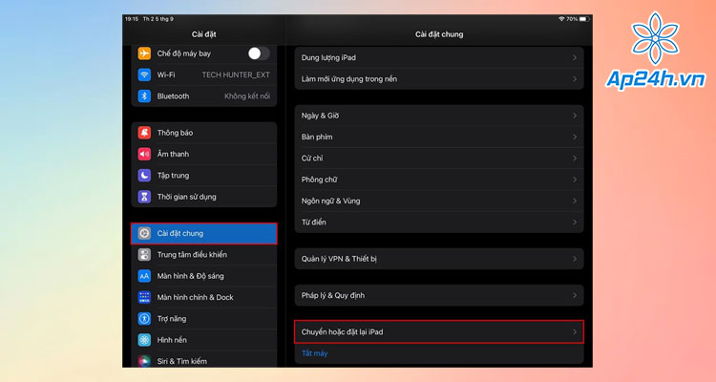The width and height of the screenshot is (716, 382).
Task: Open Pháp lý & Quy định chevron
Action: point(575,296)
